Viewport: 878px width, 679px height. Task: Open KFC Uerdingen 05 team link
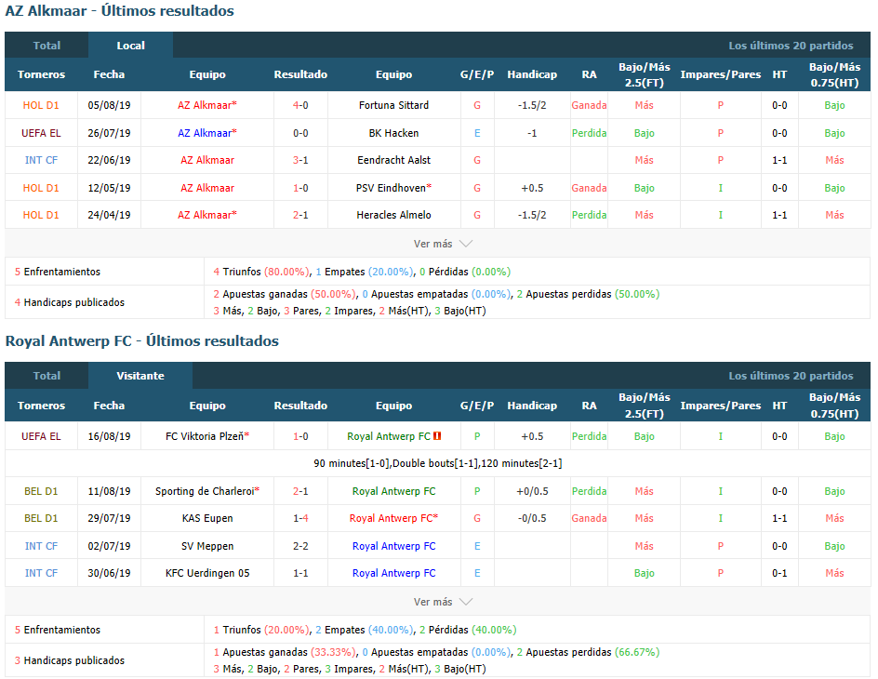207,573
